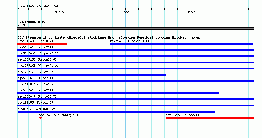Image resolution: width=262 pixels, height=138 pixels.
Task: Click the esv2763861 blue bar
Action: coord(135,69)
